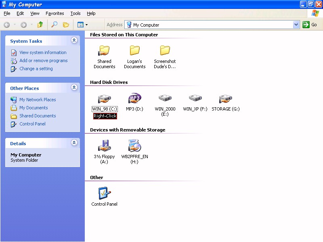
Task: Collapse the System Tasks panel
Action: tap(74, 40)
